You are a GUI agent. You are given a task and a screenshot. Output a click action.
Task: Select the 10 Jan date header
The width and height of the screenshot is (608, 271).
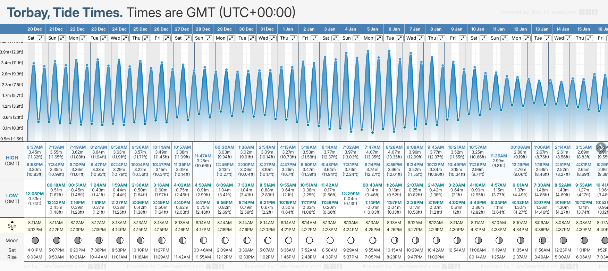point(478,29)
